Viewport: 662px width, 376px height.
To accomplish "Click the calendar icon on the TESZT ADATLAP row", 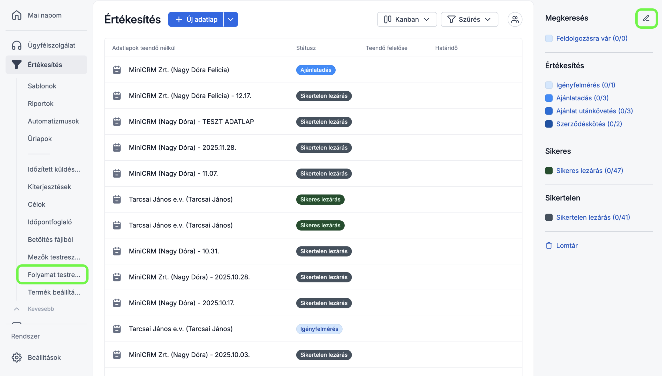I will (117, 122).
